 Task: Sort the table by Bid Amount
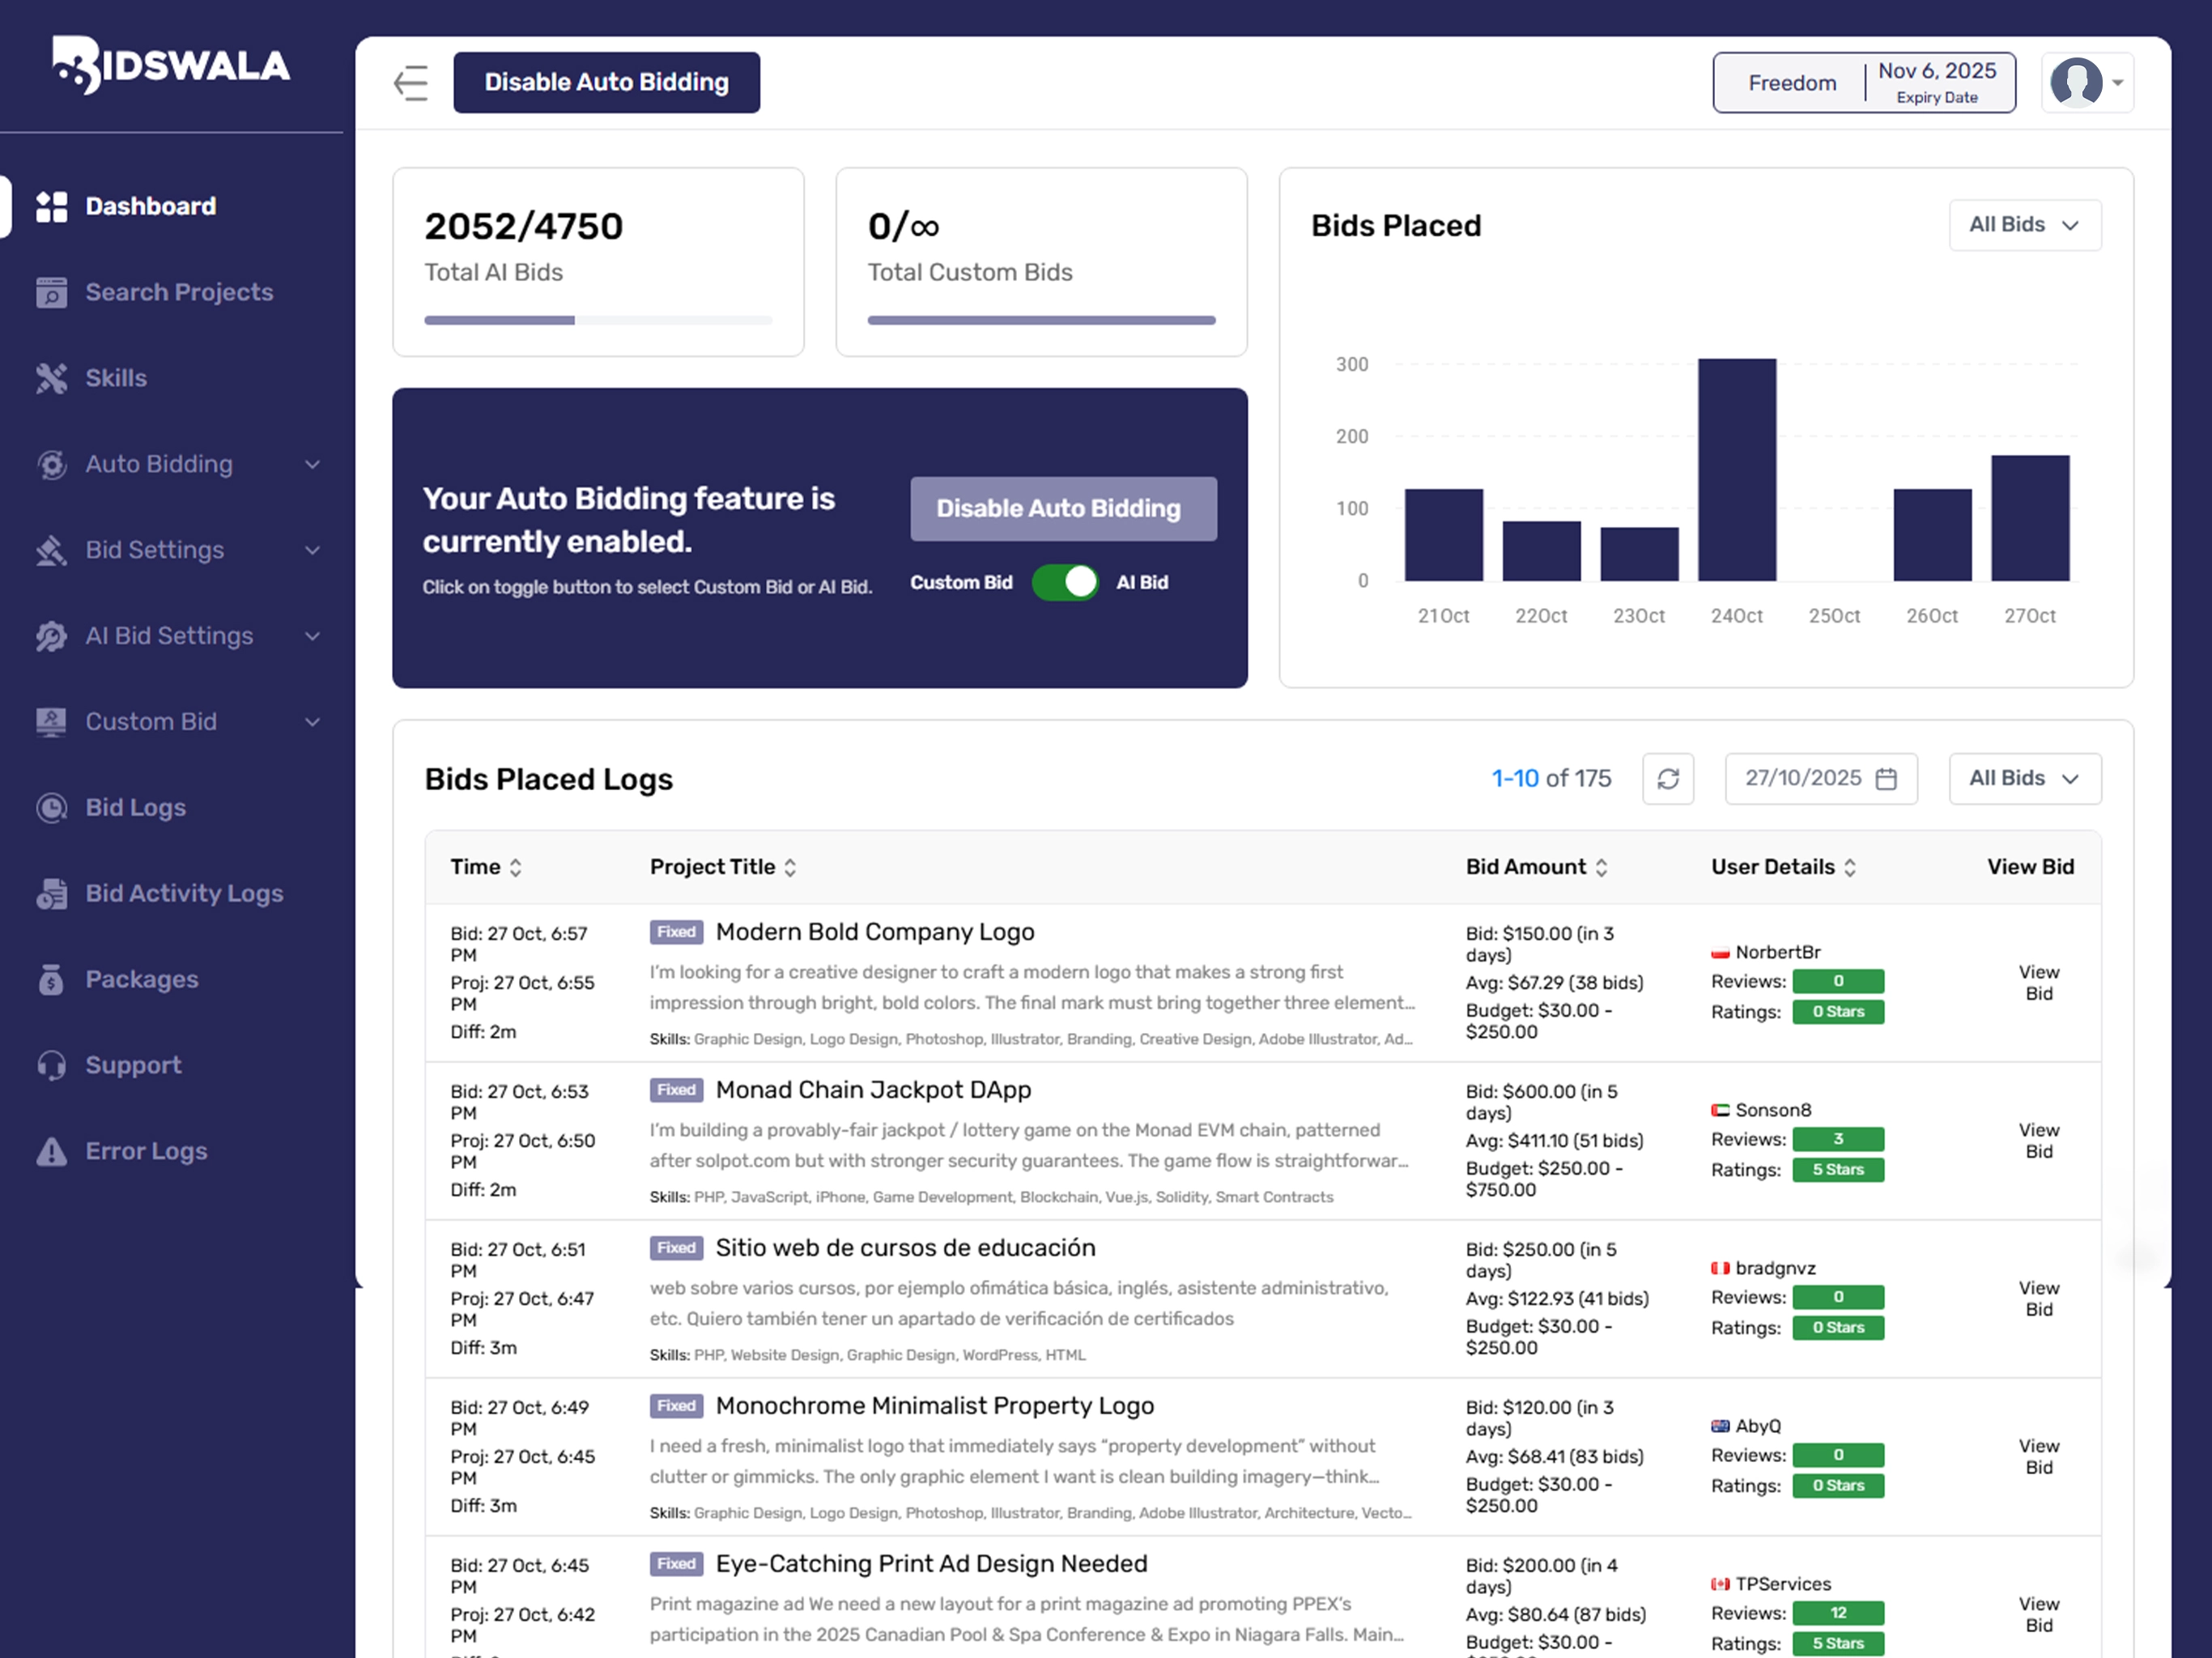[1604, 867]
